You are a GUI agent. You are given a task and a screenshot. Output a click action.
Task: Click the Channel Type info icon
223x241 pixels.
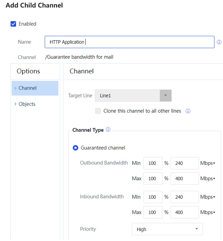108,130
